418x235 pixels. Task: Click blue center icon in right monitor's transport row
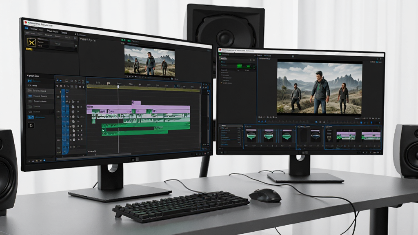click(316, 122)
